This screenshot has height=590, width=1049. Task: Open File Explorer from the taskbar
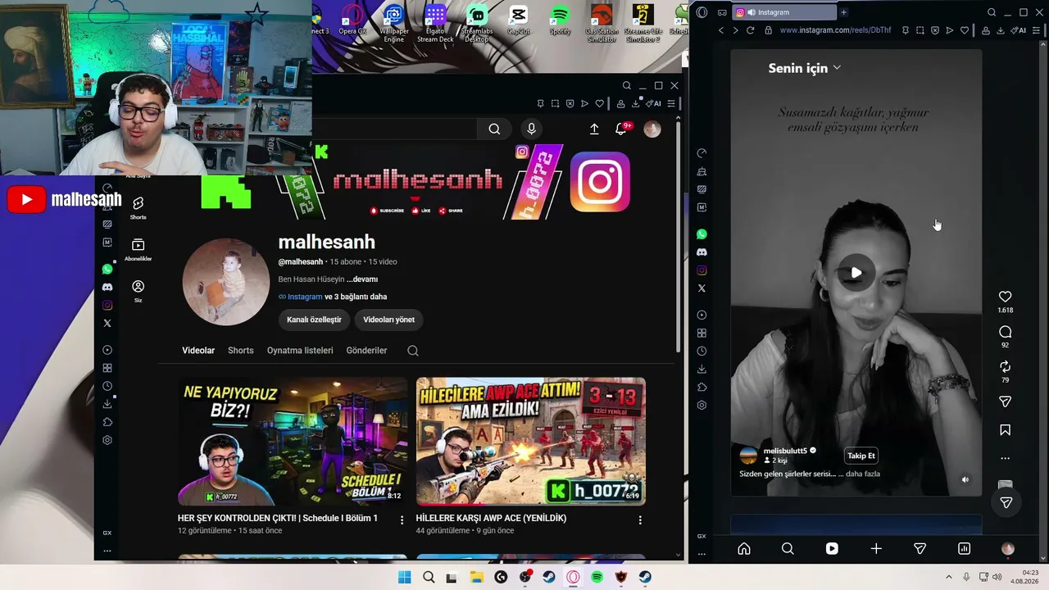477,577
